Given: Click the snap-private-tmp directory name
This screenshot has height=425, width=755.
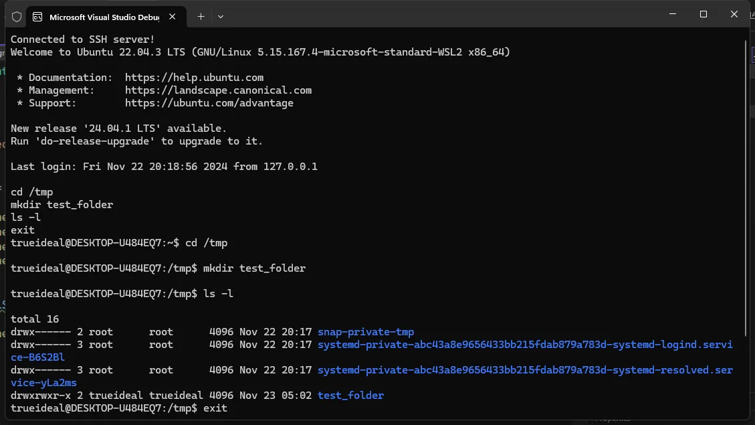Looking at the screenshot, I should (x=366, y=332).
